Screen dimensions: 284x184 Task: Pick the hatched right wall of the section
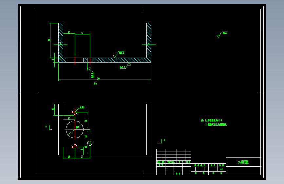point(149,42)
